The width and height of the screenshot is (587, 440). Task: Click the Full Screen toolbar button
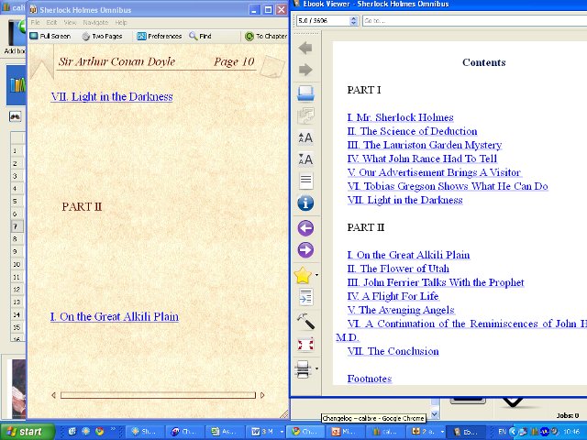coord(50,37)
